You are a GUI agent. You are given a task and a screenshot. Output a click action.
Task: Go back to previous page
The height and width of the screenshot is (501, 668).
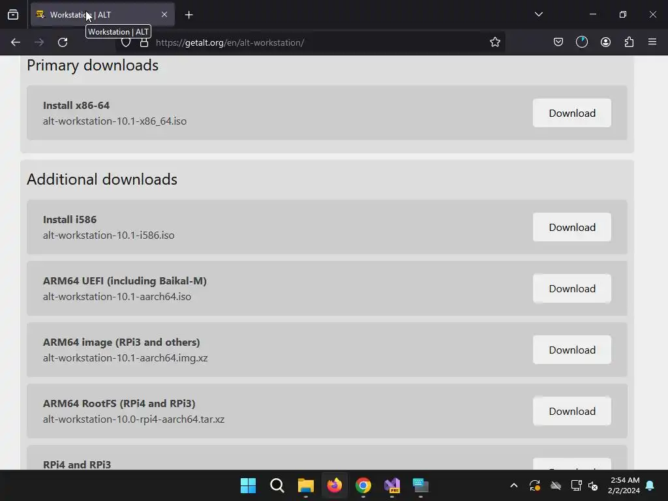(16, 42)
